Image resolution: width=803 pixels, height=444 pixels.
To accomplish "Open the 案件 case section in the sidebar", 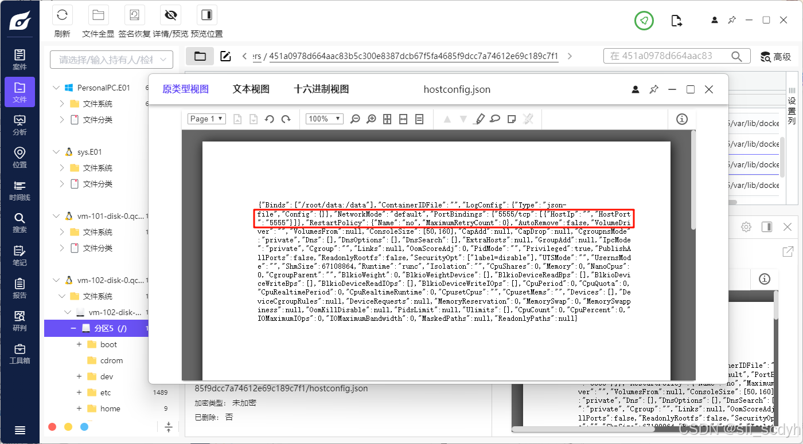I will coord(20,60).
